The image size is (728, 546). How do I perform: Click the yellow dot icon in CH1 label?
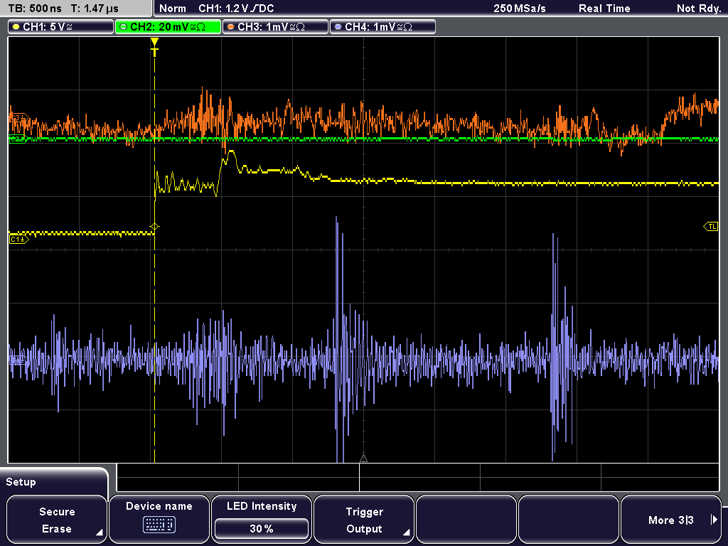(16, 27)
